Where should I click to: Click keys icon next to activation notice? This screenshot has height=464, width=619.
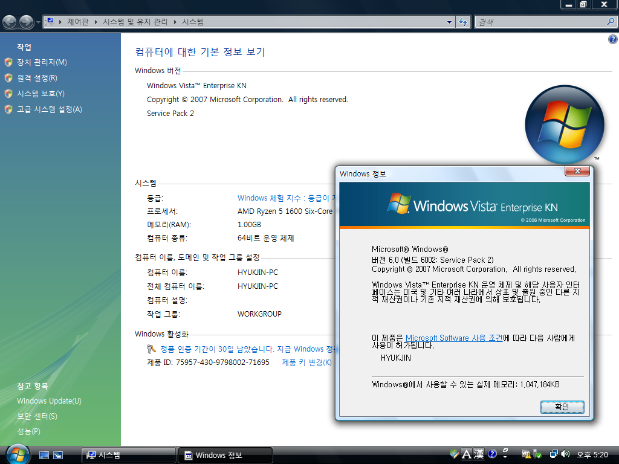coord(151,349)
